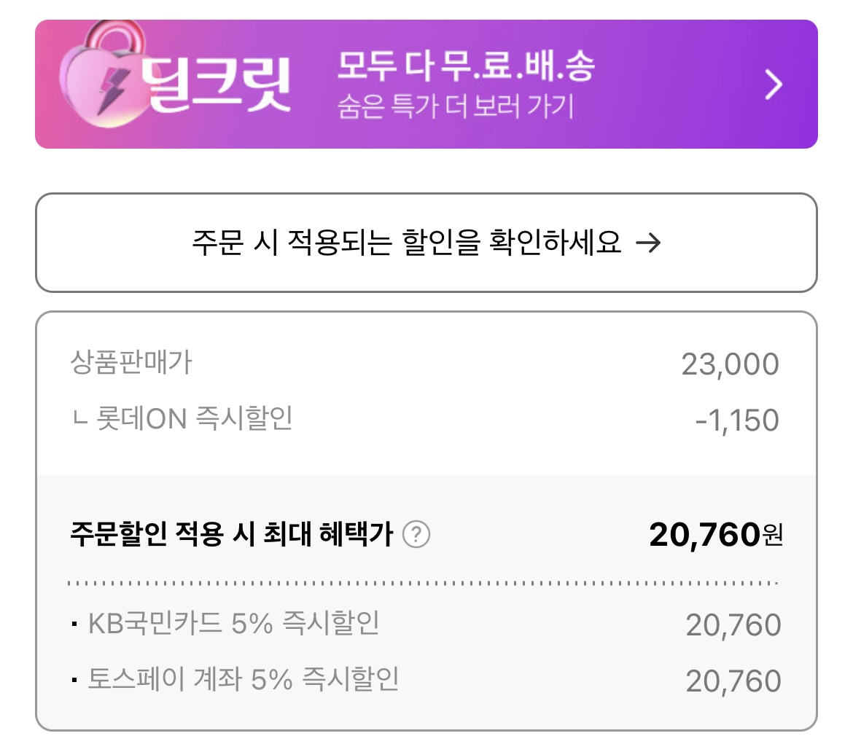Click the 20,760 price beside 토스페이
This screenshot has height=752, width=853.
coord(733,681)
